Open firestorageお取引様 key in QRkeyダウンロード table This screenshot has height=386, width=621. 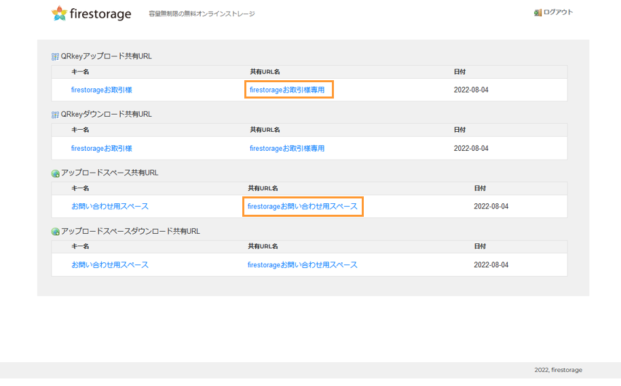pos(101,148)
